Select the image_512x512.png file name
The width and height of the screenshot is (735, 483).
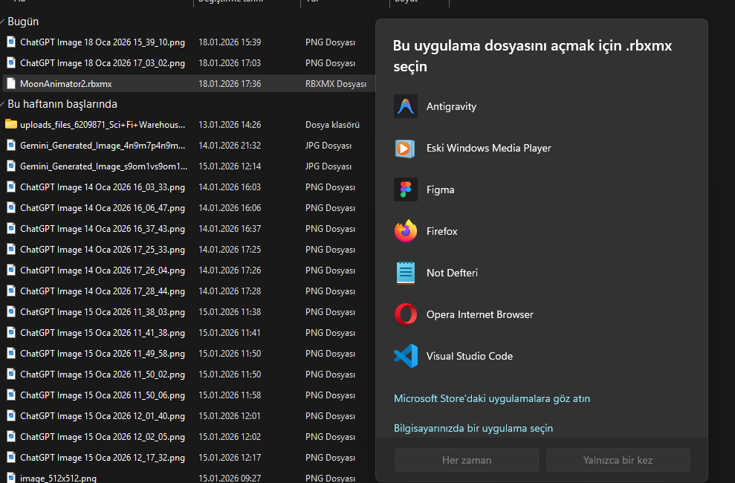[58, 478]
